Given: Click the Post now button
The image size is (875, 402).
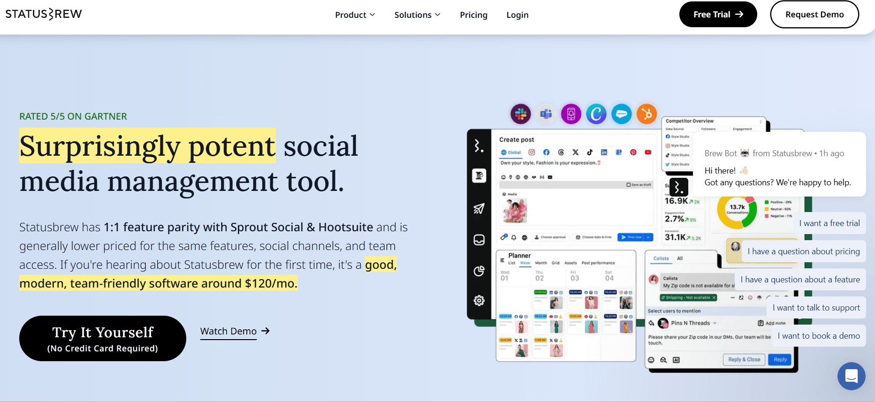Looking at the screenshot, I should click(x=631, y=237).
